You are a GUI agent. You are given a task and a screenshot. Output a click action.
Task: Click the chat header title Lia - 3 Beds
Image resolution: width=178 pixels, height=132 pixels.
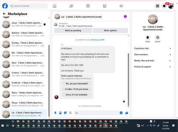pos(82,17)
